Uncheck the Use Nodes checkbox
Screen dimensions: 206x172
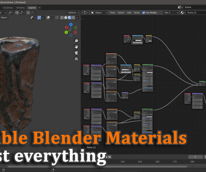[x=144, y=13]
